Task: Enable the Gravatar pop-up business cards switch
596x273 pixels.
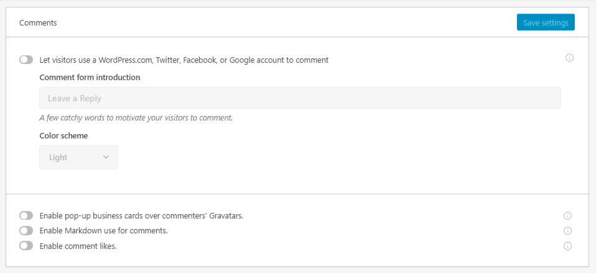Action: 26,216
